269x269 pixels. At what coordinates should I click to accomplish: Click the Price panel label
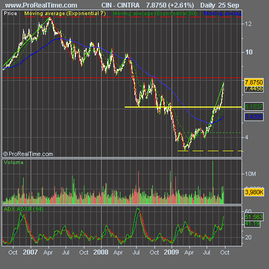point(10,13)
